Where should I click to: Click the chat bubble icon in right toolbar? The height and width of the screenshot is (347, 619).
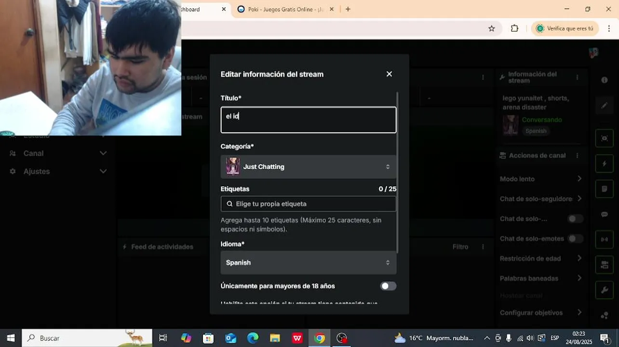(x=604, y=214)
